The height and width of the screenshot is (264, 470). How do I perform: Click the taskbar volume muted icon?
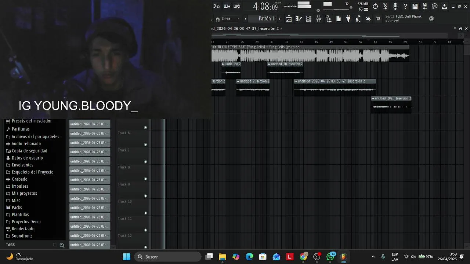[413, 257]
